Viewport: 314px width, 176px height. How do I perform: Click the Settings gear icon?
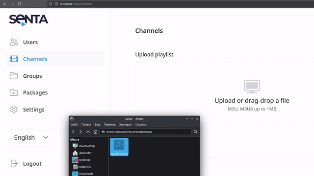(14, 110)
